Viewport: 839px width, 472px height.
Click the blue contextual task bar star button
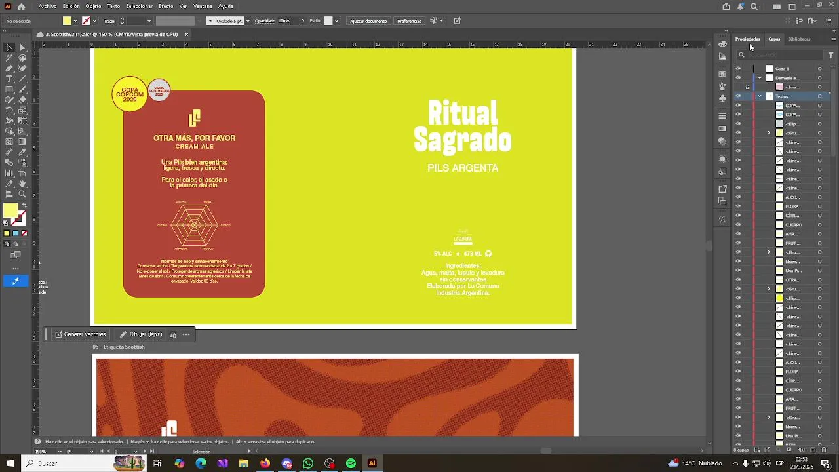(16, 281)
